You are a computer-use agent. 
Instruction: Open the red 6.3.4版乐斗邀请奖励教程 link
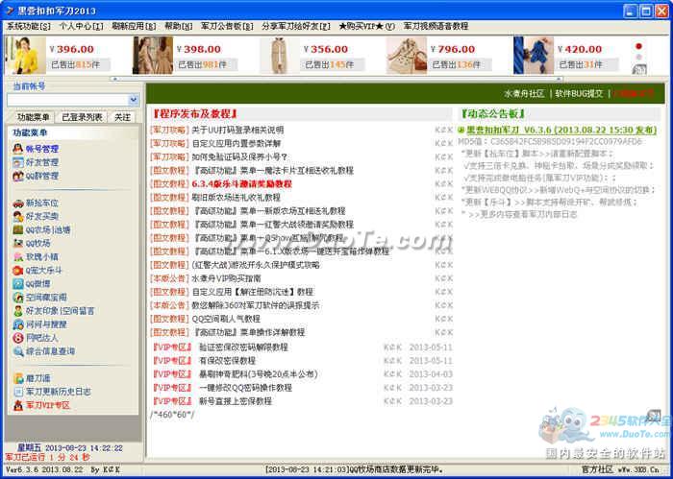click(241, 183)
